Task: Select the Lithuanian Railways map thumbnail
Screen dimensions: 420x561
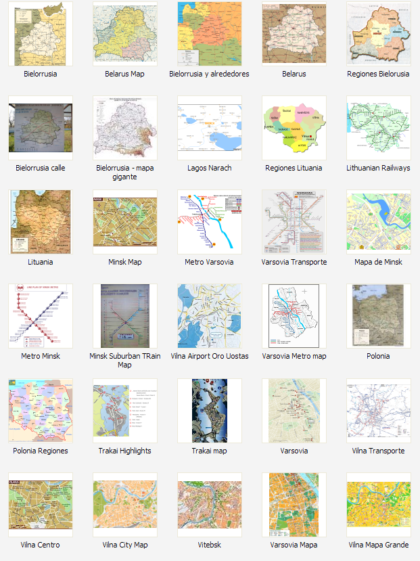Action: click(x=378, y=127)
